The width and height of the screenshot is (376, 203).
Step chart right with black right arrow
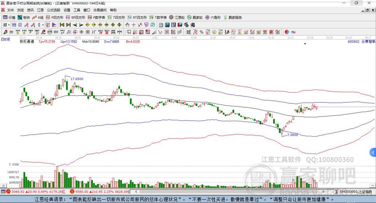[81, 25]
